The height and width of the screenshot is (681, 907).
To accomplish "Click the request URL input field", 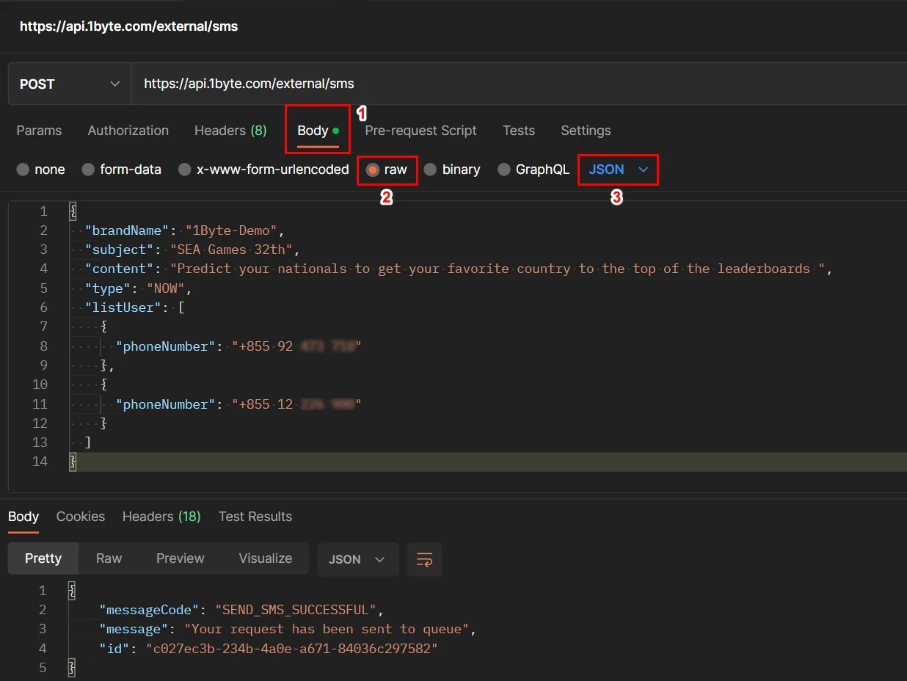I will point(520,84).
